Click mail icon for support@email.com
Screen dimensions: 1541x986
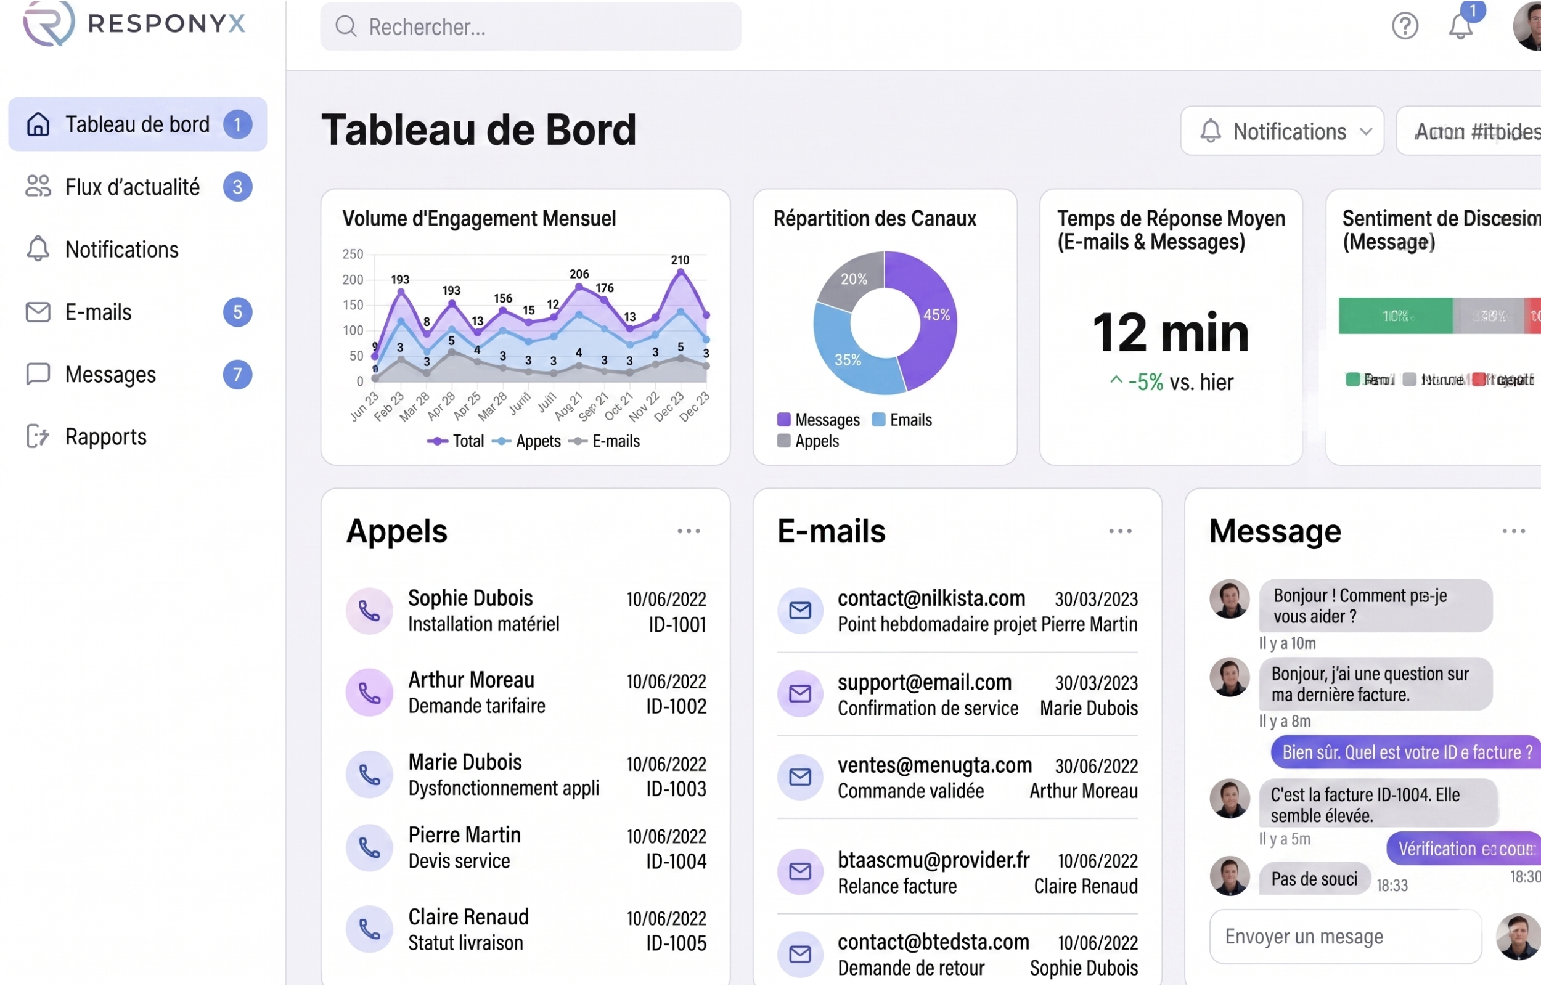(799, 694)
